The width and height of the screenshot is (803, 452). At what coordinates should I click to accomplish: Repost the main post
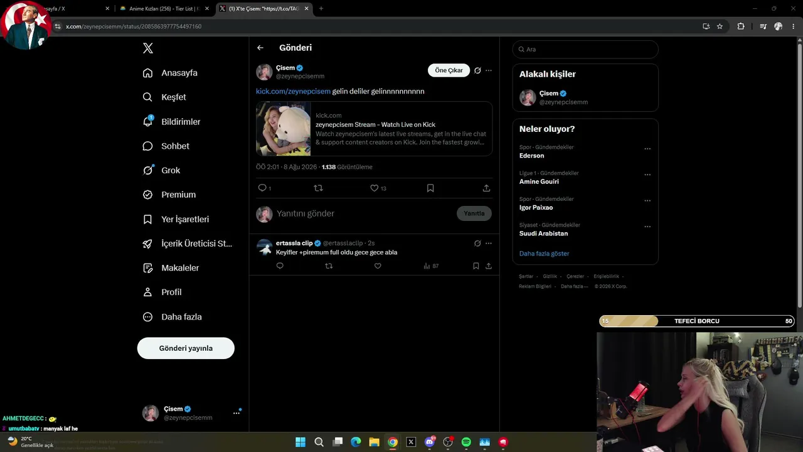point(318,188)
